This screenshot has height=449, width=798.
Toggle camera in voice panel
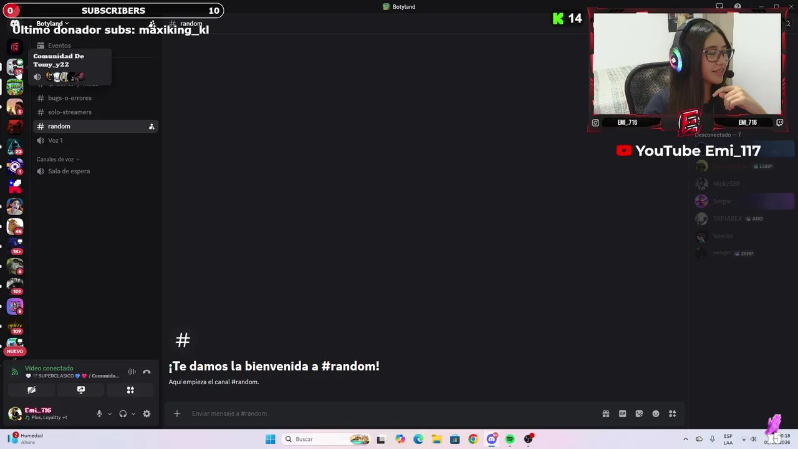31,390
